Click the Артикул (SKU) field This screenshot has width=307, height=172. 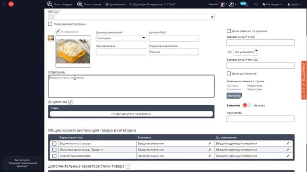point(174,38)
